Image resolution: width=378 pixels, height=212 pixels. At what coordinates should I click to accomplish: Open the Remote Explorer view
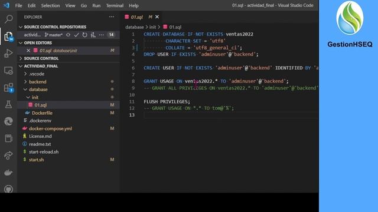[x=9, y=71]
